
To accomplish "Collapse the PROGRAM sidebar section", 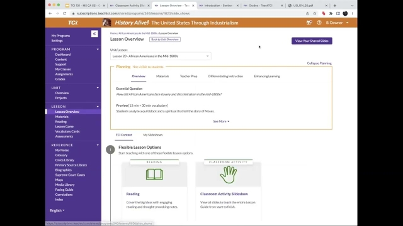I will (98, 49).
